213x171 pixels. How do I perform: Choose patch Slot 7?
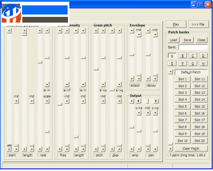183,120
